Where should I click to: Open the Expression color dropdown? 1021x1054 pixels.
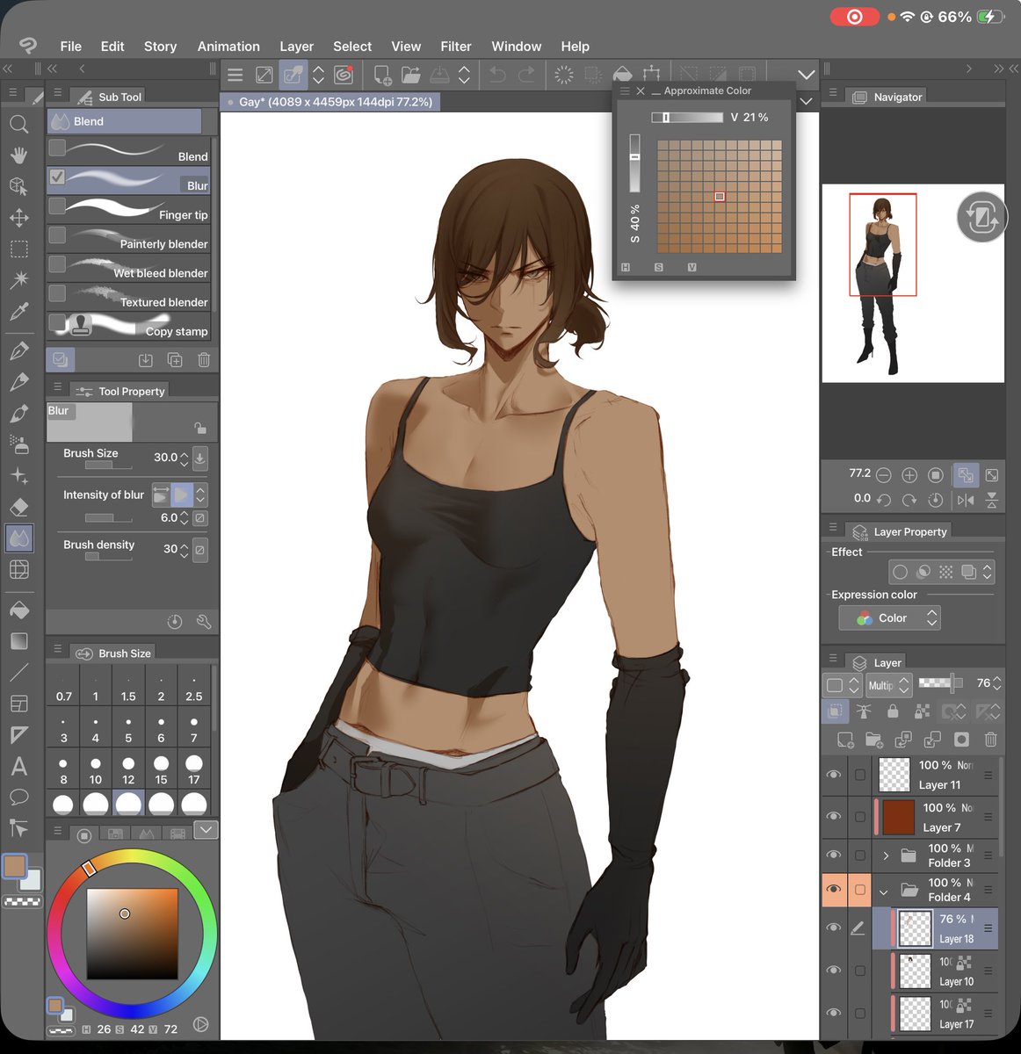889,618
